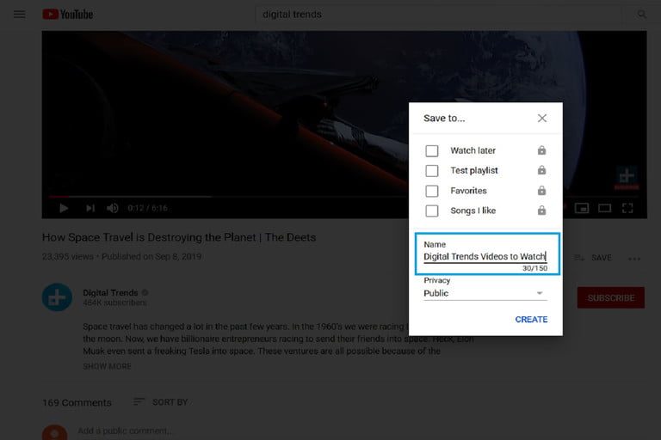The width and height of the screenshot is (661, 440).
Task: Open Sort By comments menu
Action: (160, 402)
